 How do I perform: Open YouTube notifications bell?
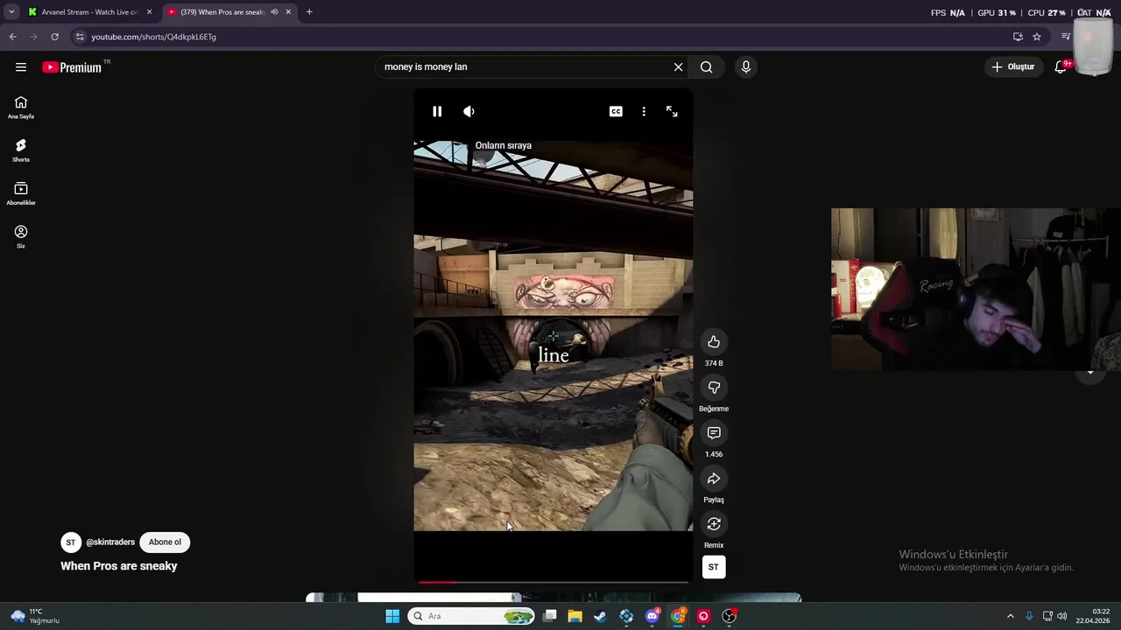tap(1061, 66)
